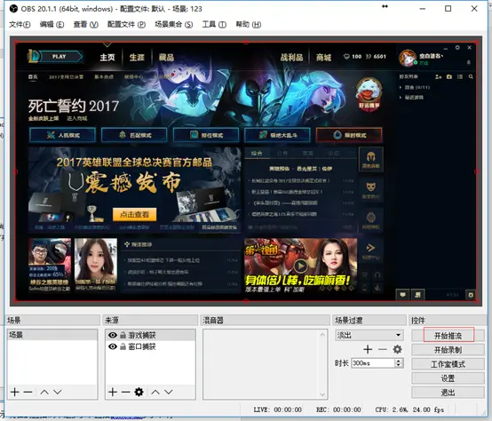This screenshot has height=421, width=492.
Task: Add a scene transition with the plus icon
Action: point(368,349)
